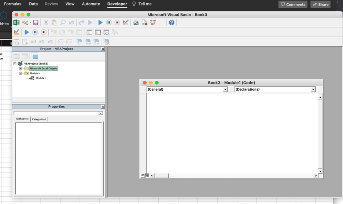Image resolution: width=343 pixels, height=204 pixels.
Task: Select Module1 in the project tree
Action: coord(41,78)
